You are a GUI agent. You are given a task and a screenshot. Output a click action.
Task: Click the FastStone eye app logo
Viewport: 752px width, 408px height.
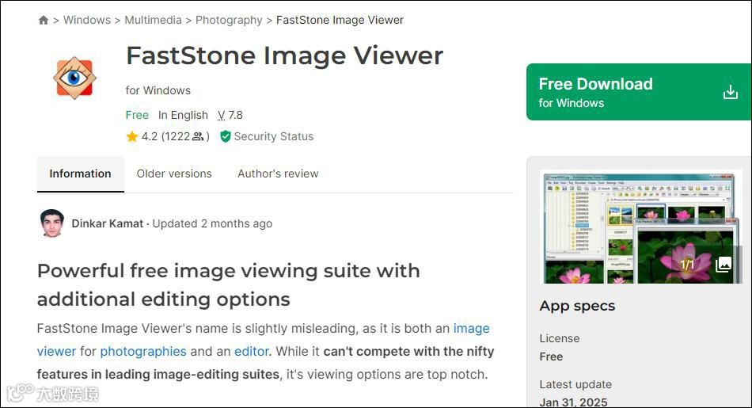(74, 78)
